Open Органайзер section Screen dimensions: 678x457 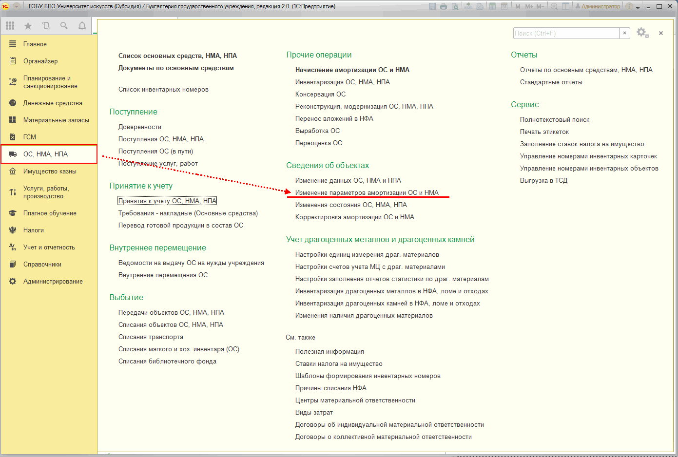[x=49, y=61]
